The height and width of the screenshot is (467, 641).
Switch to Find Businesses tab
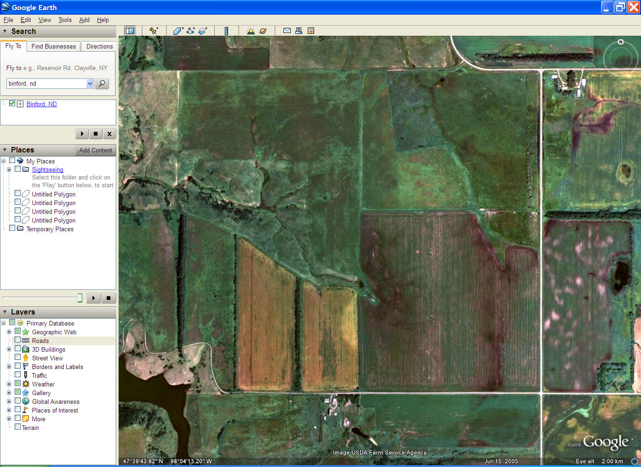[x=54, y=46]
